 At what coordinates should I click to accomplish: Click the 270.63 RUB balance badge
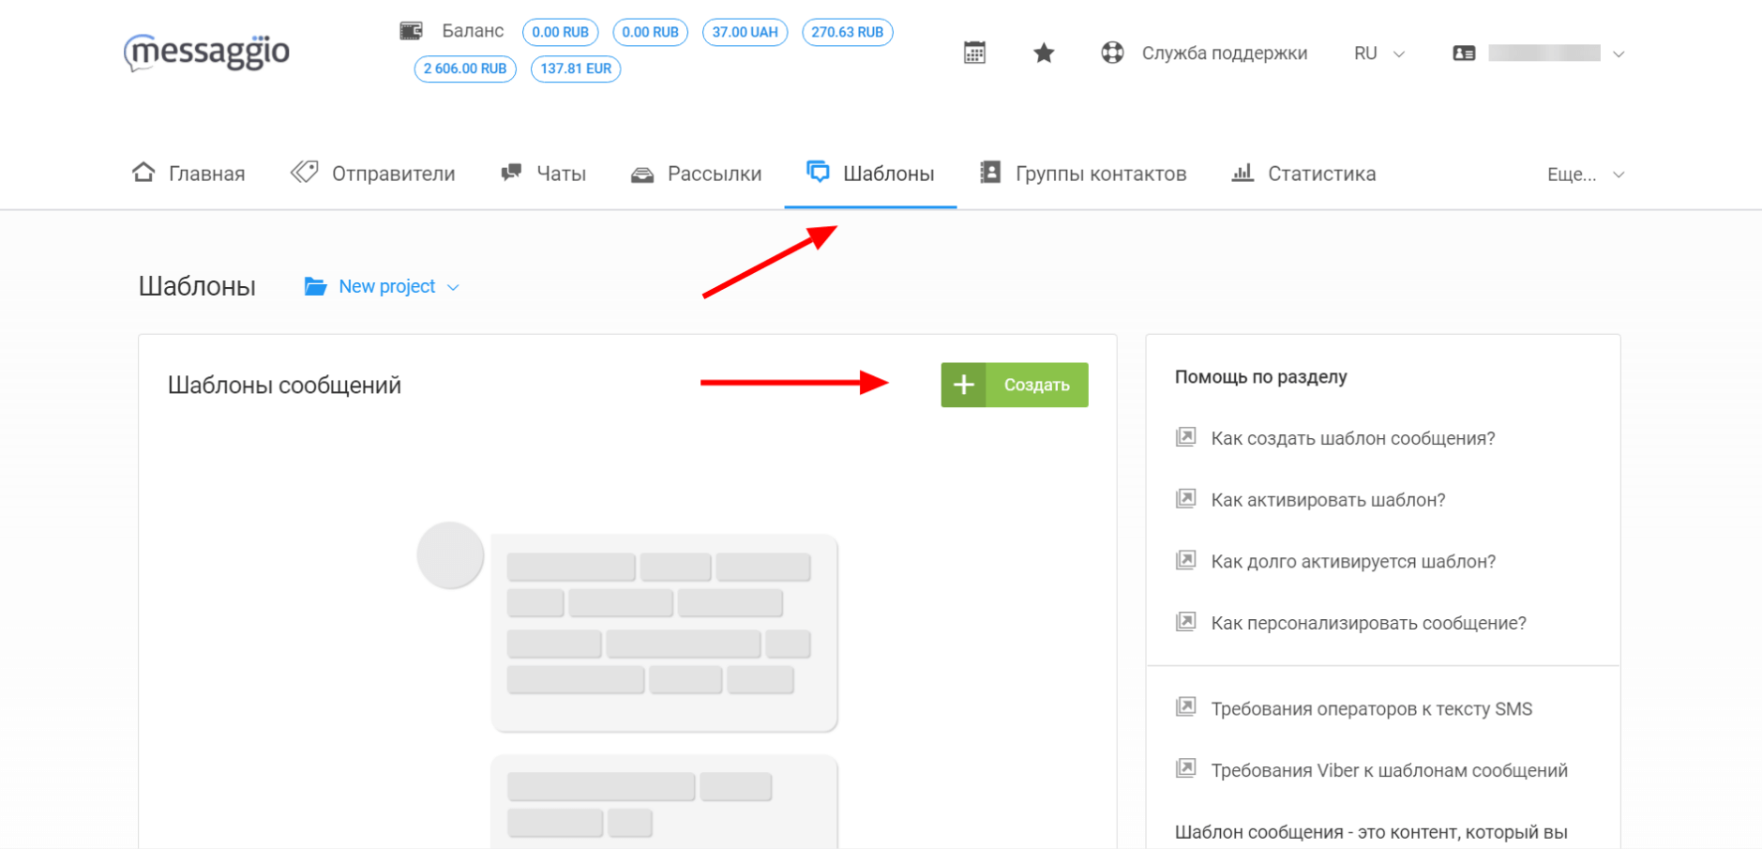(847, 32)
